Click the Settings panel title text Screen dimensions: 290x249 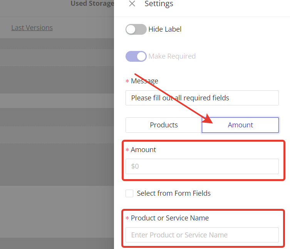pyautogui.click(x=159, y=4)
